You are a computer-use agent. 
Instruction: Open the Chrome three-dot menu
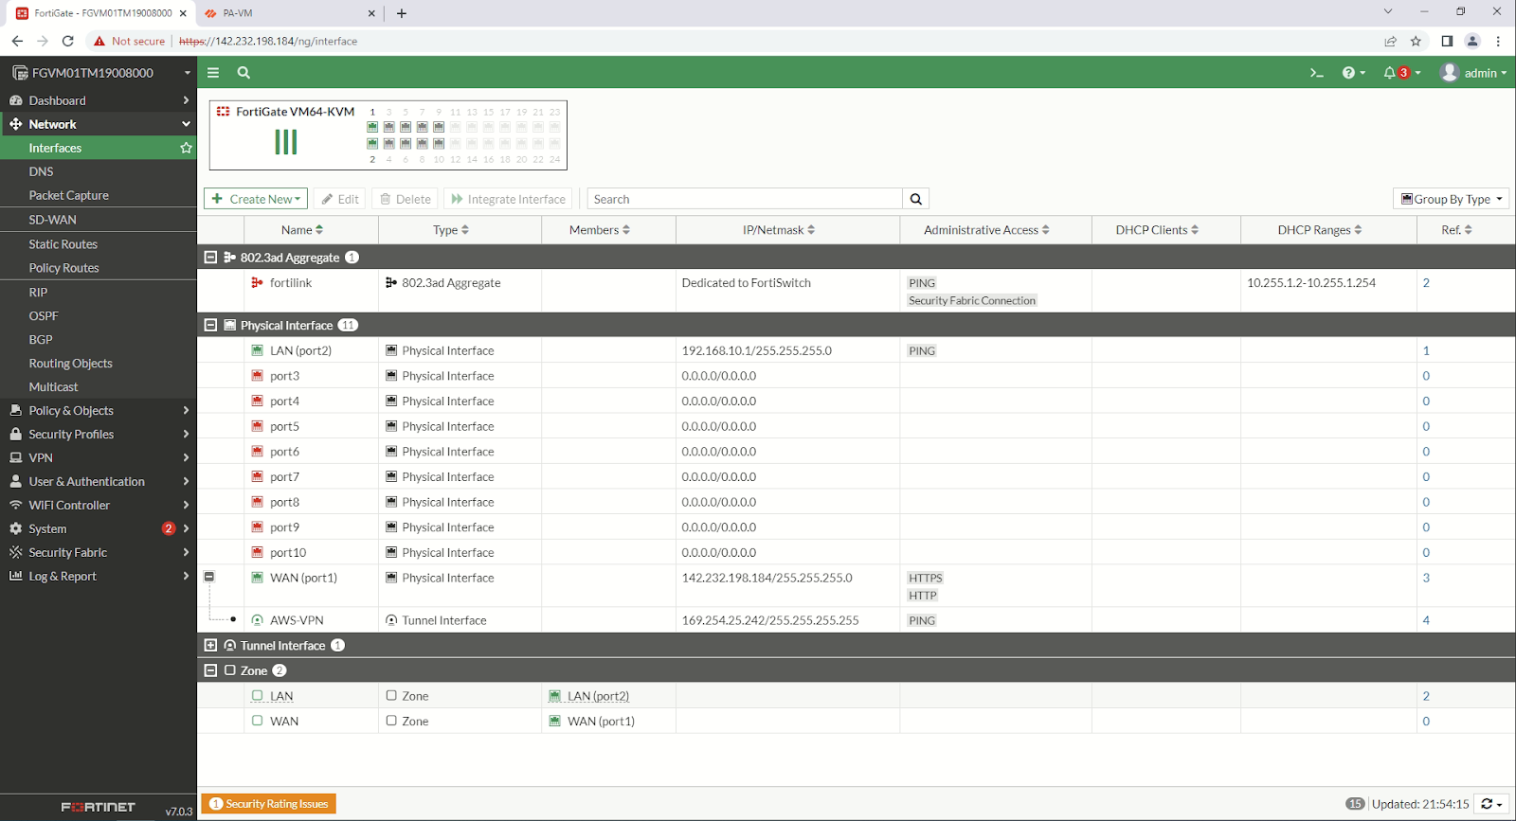(1498, 41)
